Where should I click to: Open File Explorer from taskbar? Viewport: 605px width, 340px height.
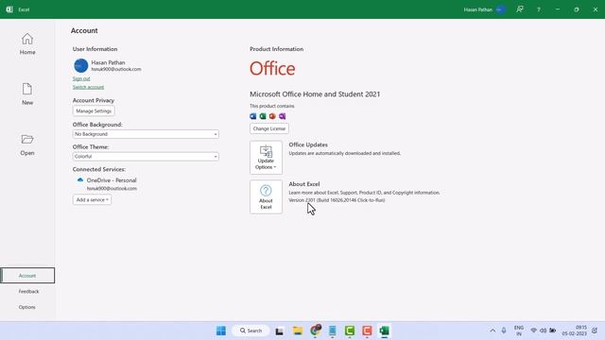click(298, 331)
